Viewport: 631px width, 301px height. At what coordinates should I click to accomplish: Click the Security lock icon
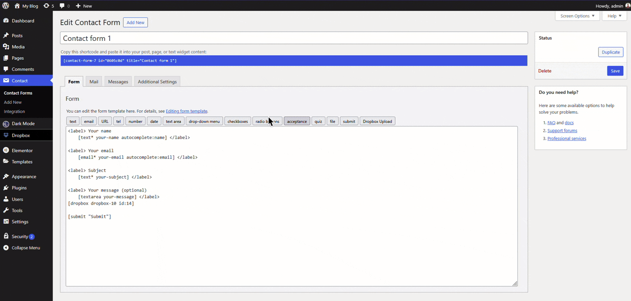tap(6, 236)
